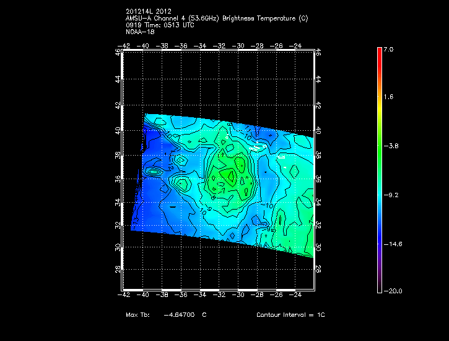The image size is (449, 341).
Task: Click the Contour Interval = 1C text
Action: [x=290, y=316]
